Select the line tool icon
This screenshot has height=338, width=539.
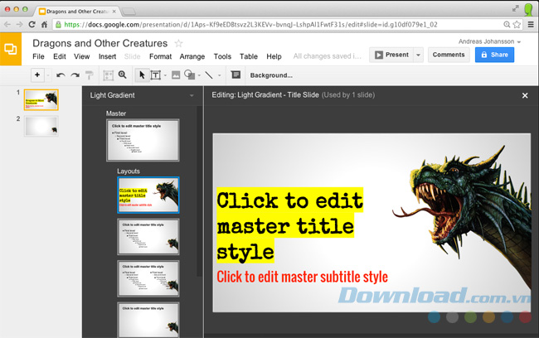tap(209, 75)
